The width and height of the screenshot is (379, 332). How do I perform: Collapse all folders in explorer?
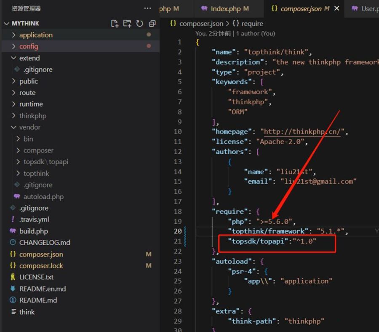(152, 24)
